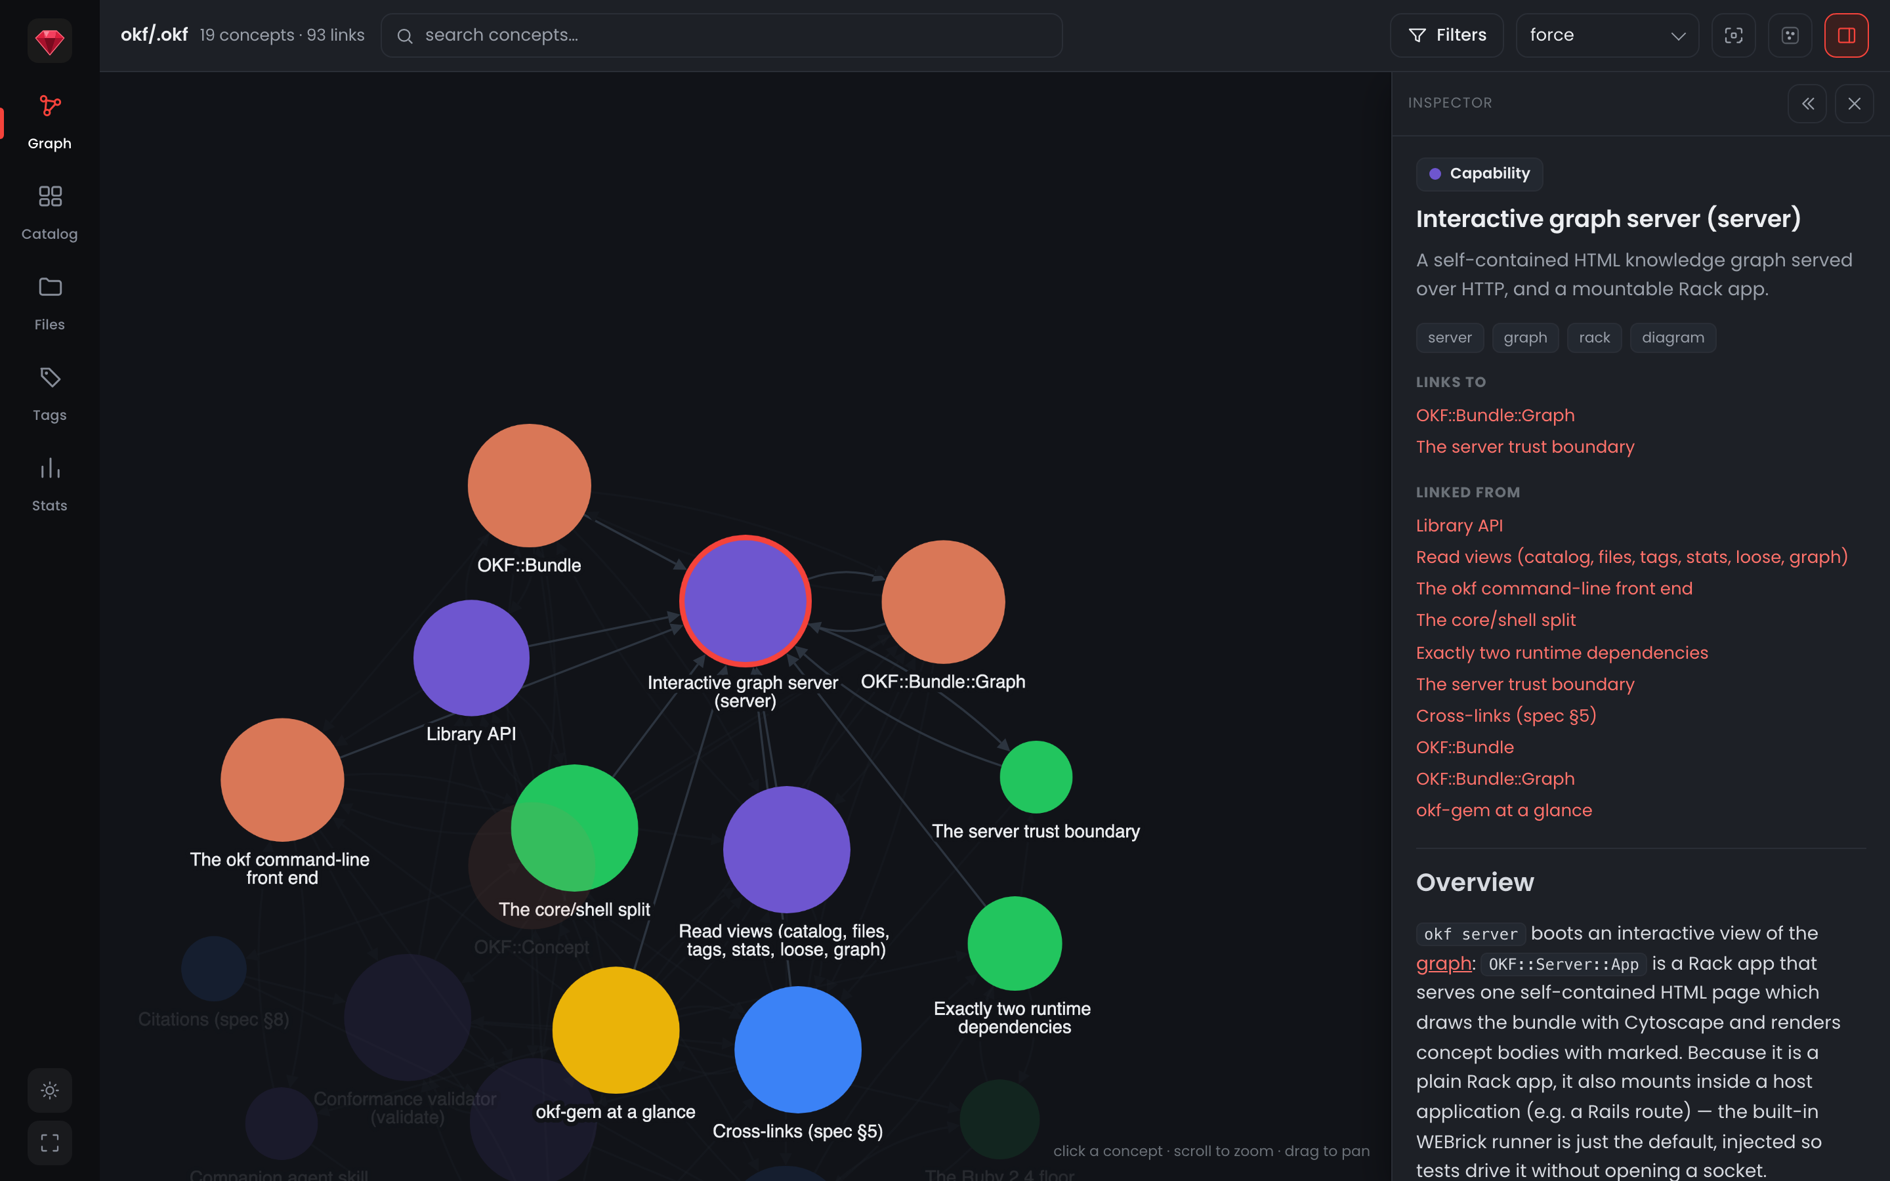Select the okf command-line front end node
The image size is (1890, 1181).
click(x=282, y=779)
